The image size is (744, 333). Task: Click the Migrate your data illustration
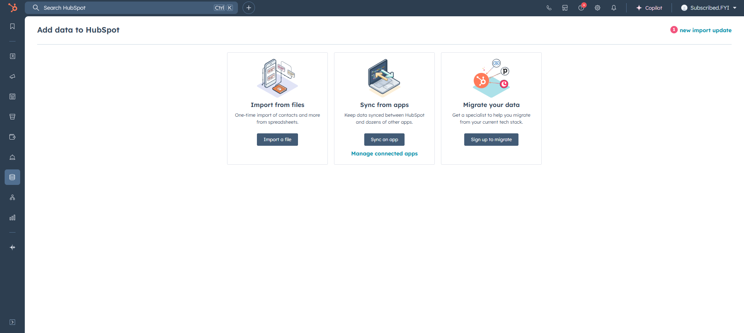click(x=491, y=78)
